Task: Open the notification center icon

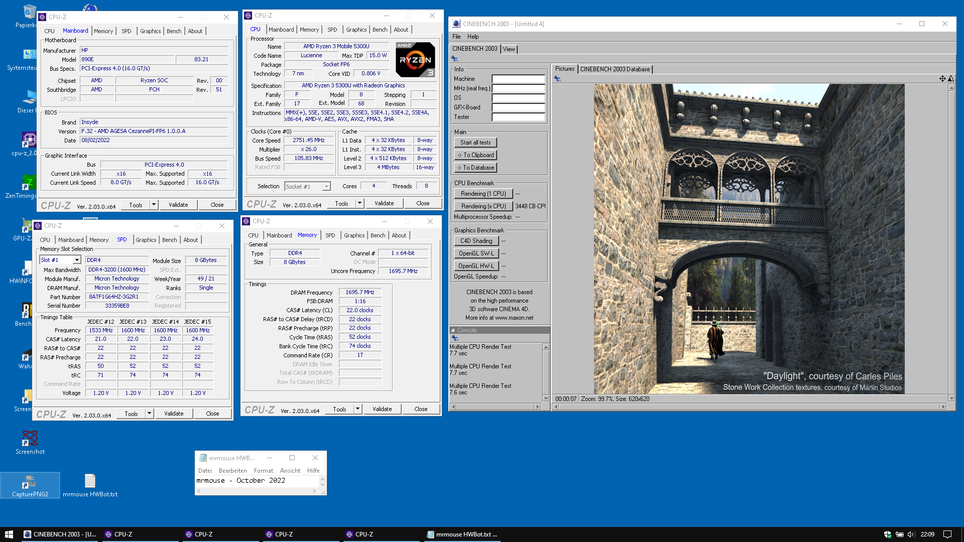Action: tap(947, 534)
